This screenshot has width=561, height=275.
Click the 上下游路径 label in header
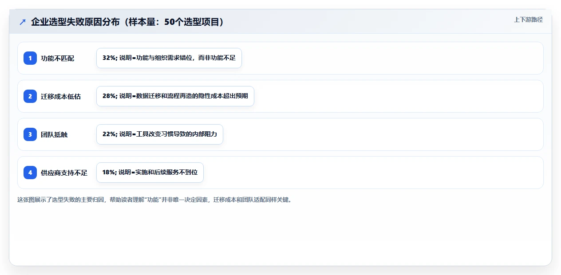pos(528,20)
